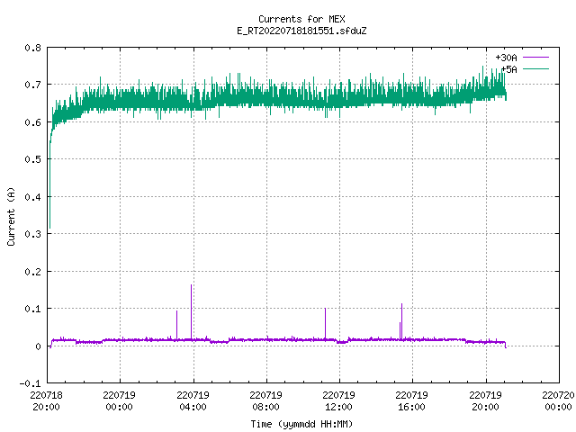Click the 0.4 y-axis tick label
The image size is (576, 432).
tap(32, 197)
